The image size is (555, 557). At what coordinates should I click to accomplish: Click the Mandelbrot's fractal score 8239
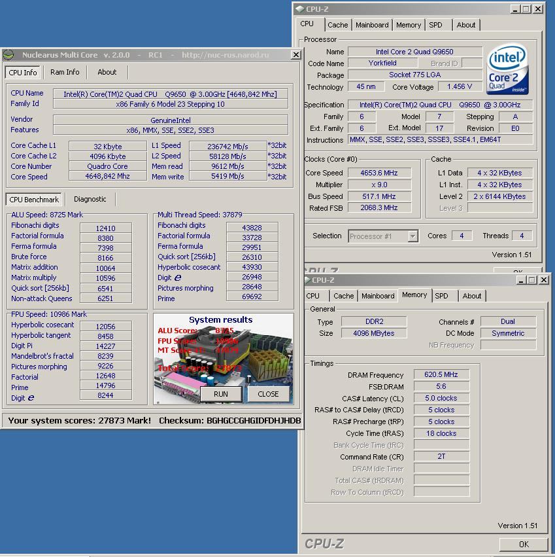tap(106, 356)
